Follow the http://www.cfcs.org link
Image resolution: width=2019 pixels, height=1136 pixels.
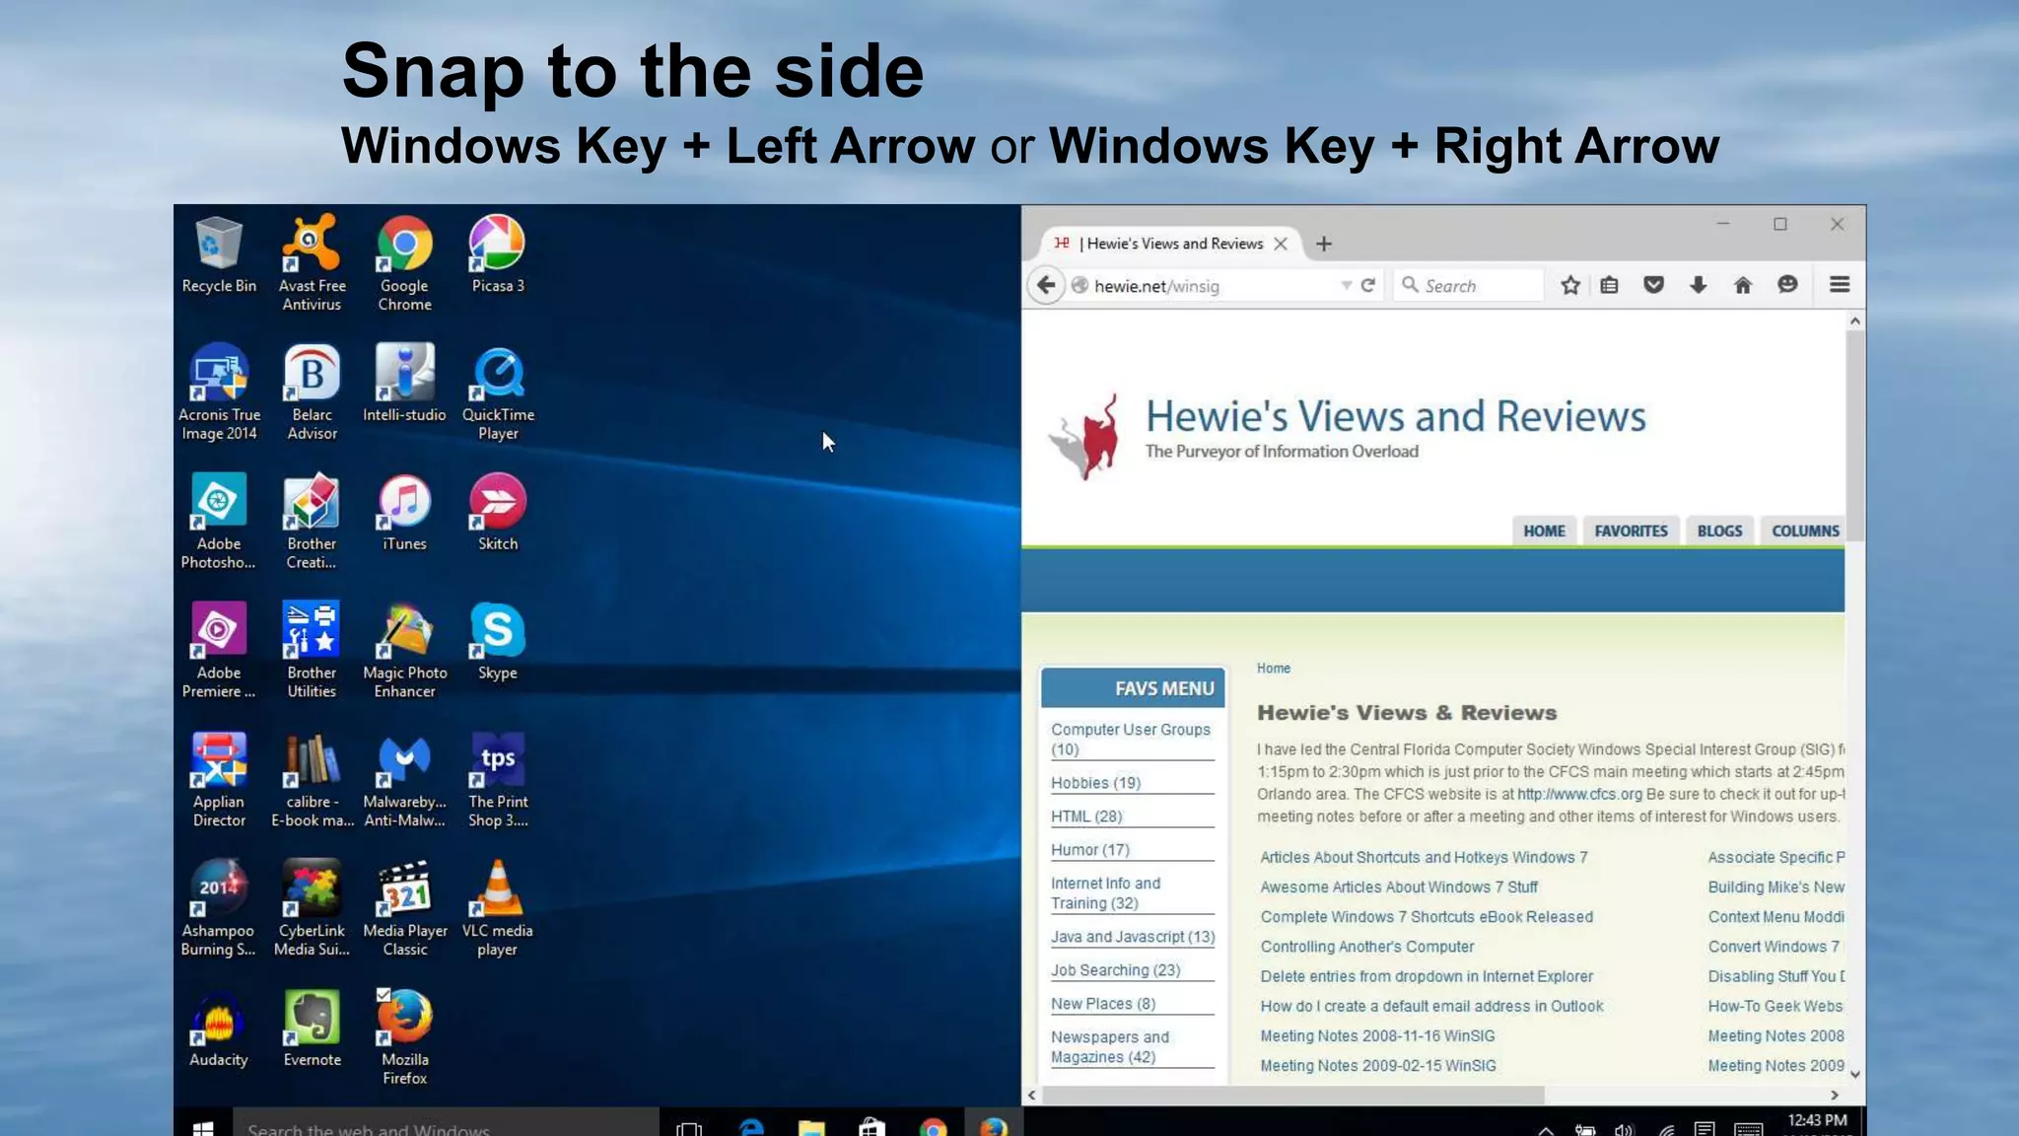pyautogui.click(x=1579, y=795)
